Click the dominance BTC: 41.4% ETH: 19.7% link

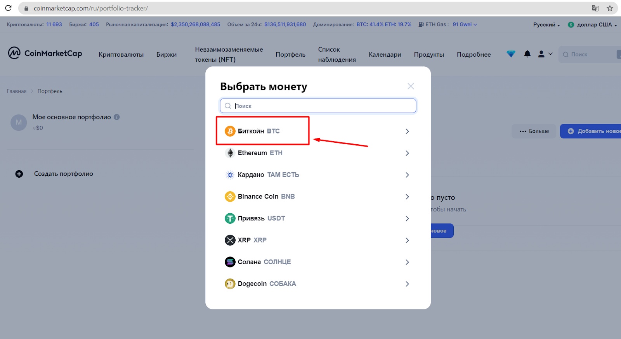coord(384,24)
